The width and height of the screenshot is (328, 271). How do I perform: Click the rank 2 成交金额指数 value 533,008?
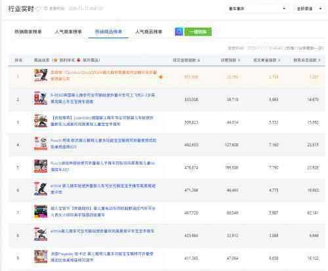(x=192, y=100)
